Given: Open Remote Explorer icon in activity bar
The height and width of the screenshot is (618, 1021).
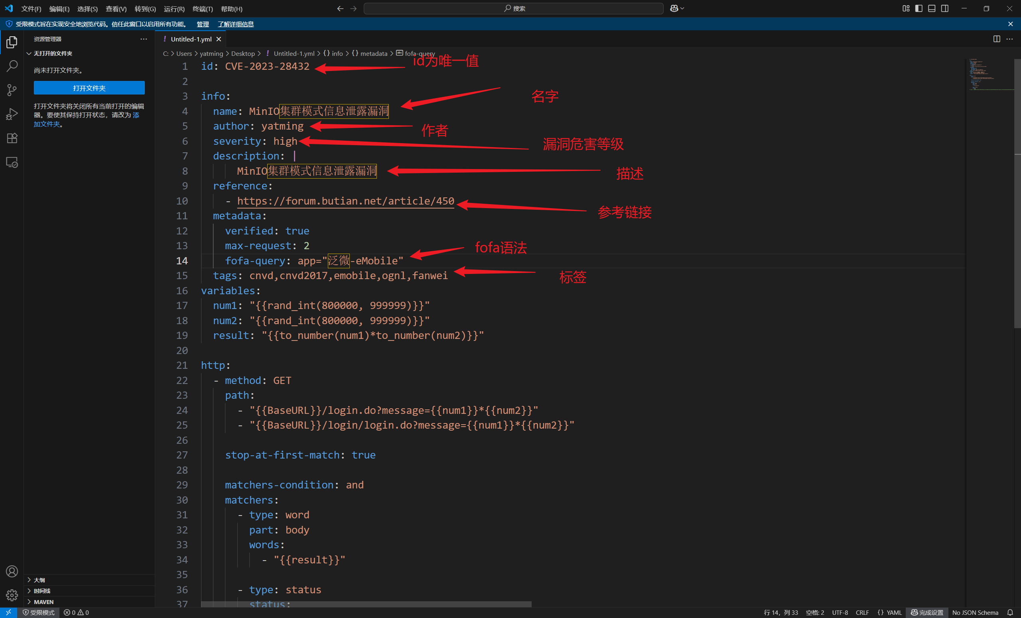Looking at the screenshot, I should (12, 162).
